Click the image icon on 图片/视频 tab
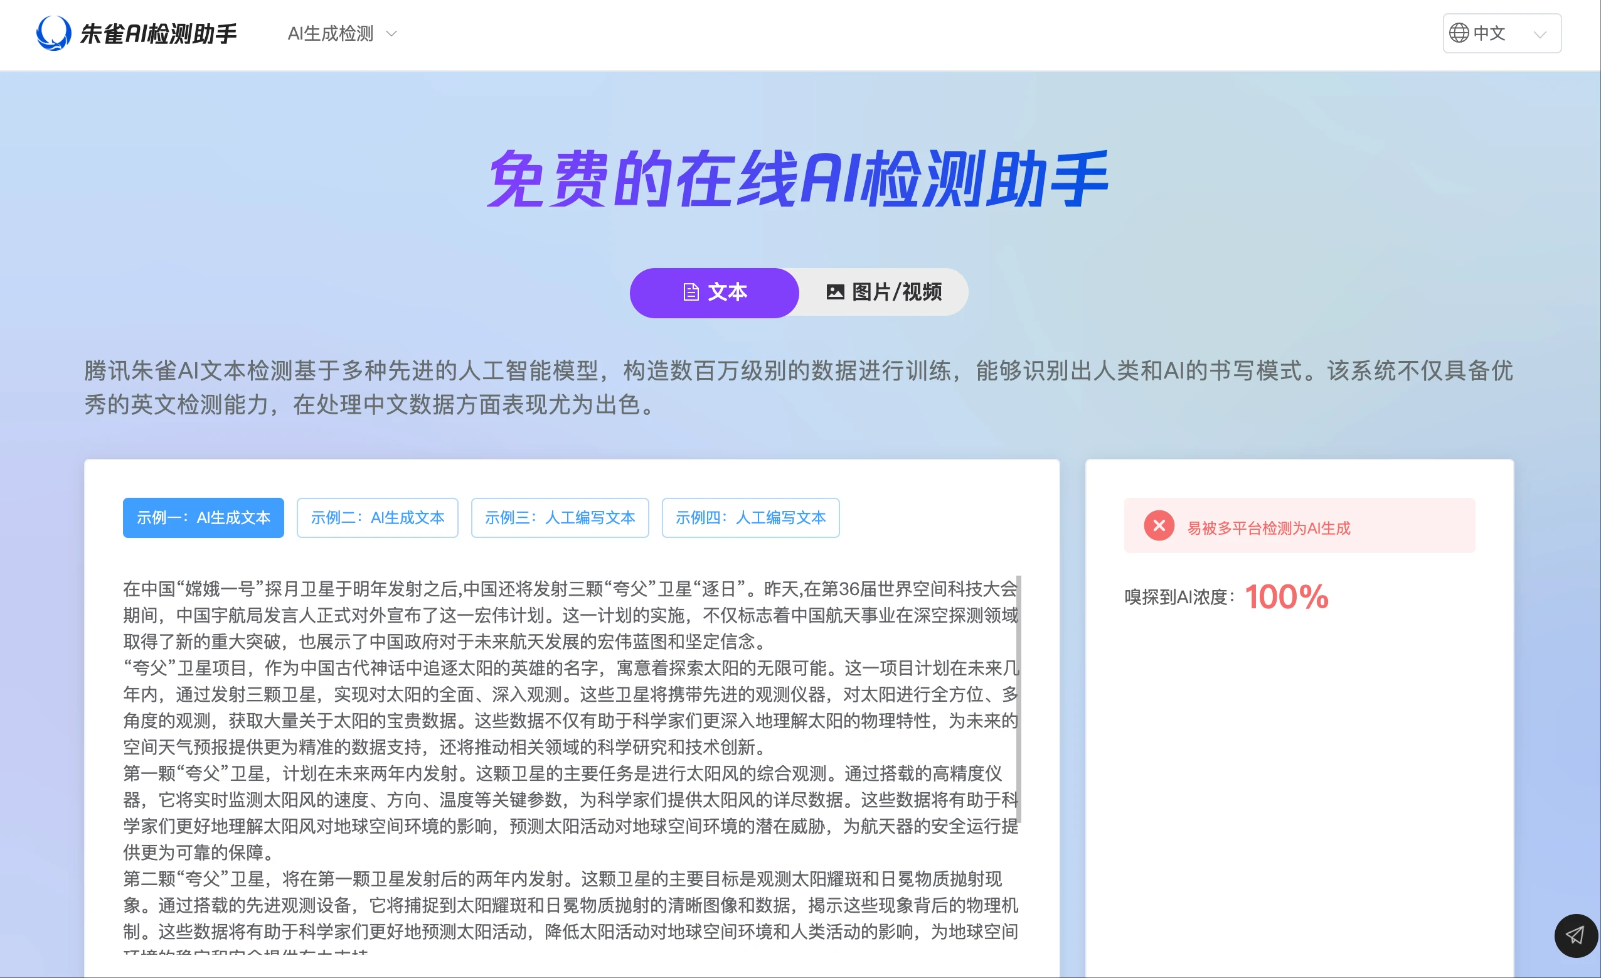Screen dimensions: 1601x978 (836, 292)
